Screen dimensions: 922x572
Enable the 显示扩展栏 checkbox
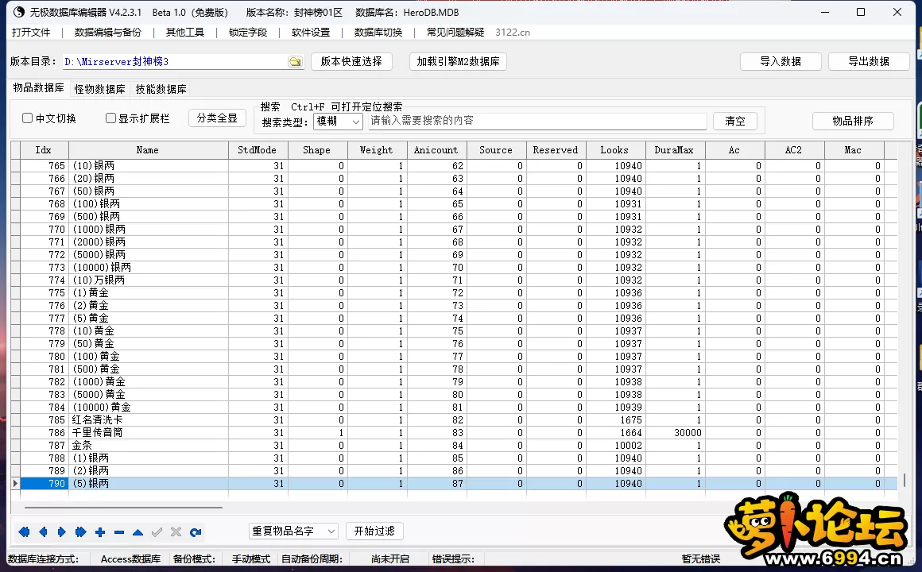[x=110, y=118]
